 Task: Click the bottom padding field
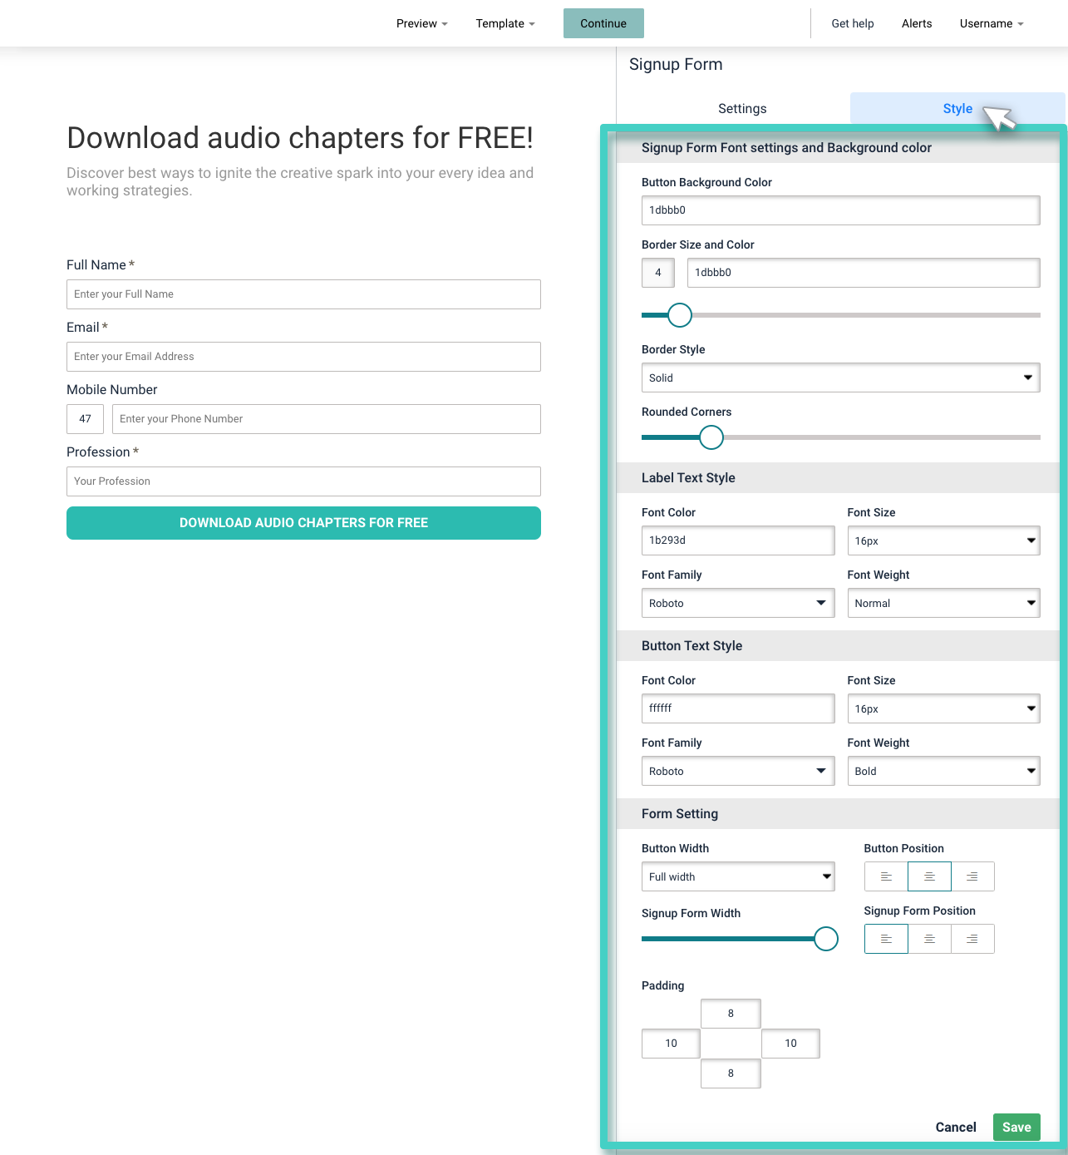click(731, 1074)
